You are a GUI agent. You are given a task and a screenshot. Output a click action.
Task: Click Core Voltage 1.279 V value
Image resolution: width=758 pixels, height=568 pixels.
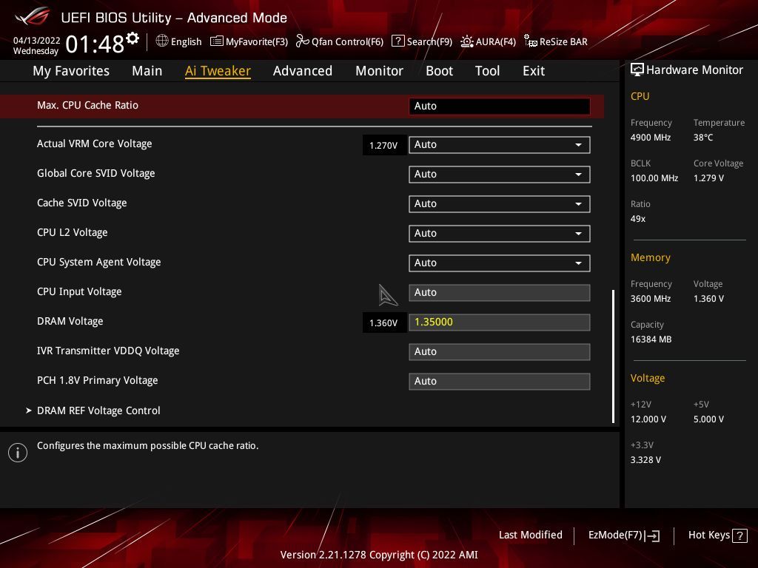(708, 178)
